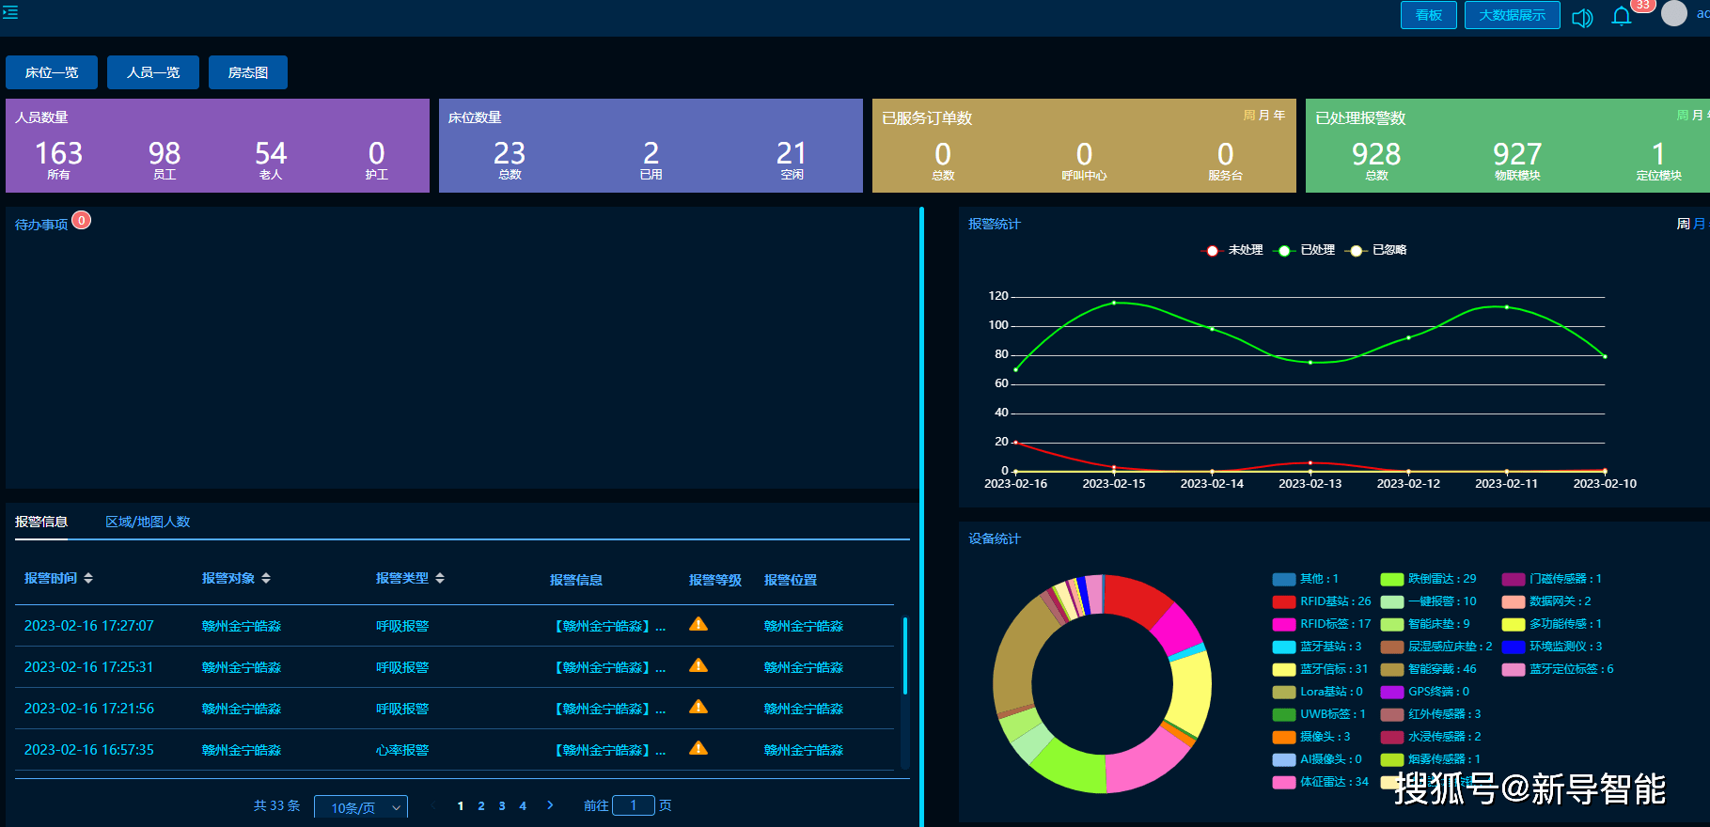Image resolution: width=1710 pixels, height=827 pixels.
Task: Mute alarm sound via the speaker icon
Action: tap(1582, 17)
